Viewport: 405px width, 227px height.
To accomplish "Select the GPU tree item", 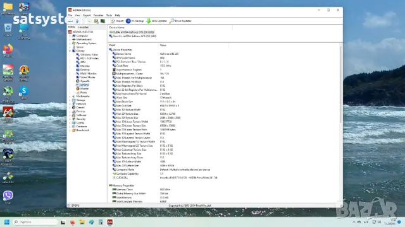I will tap(83, 62).
